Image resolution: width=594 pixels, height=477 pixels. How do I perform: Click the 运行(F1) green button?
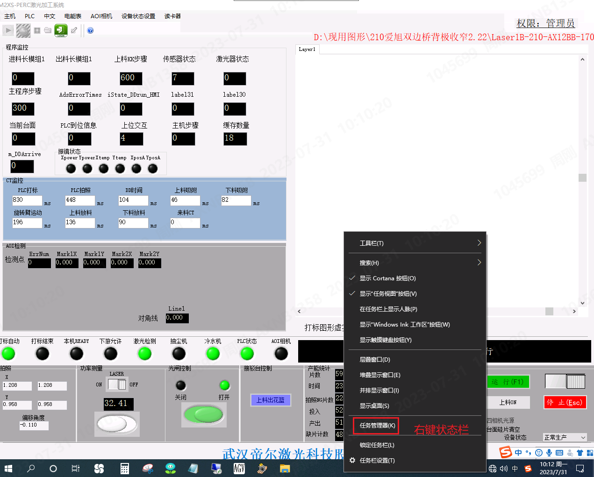click(508, 382)
